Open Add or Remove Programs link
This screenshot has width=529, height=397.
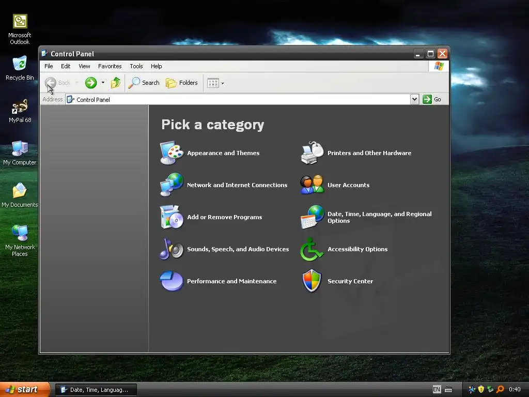click(x=224, y=217)
